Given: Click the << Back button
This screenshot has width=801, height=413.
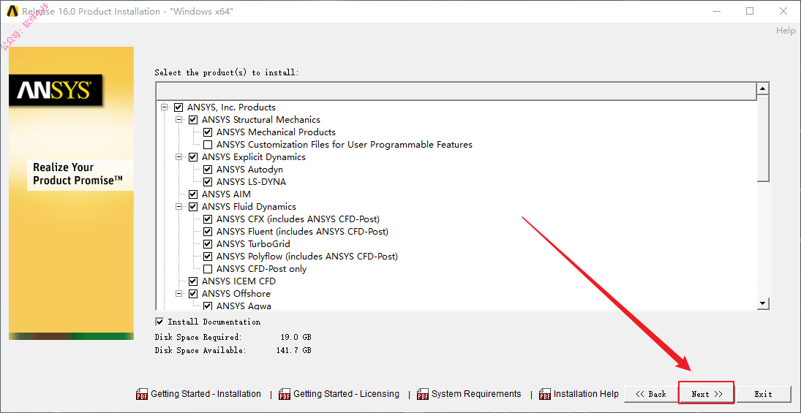Looking at the screenshot, I should point(651,394).
